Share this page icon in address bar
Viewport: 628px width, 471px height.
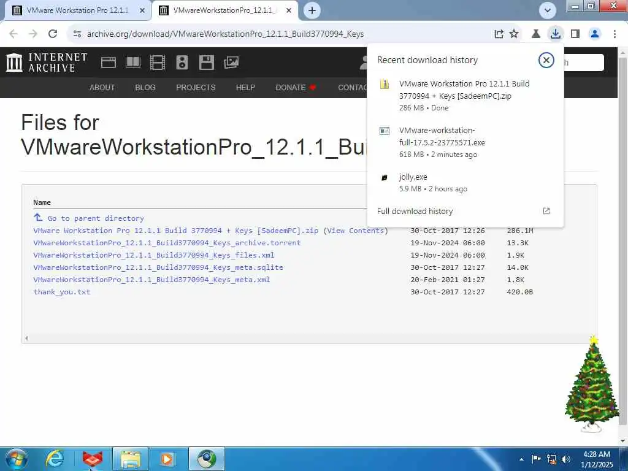point(499,34)
